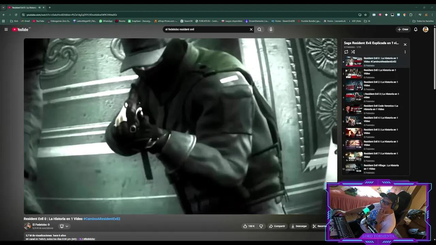This screenshot has height=245, width=436.
Task: Click the browser address bar URL
Action: coord(72,15)
